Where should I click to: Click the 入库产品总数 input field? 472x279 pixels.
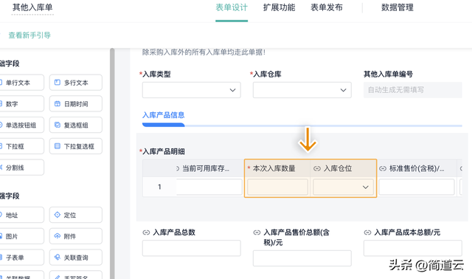pyautogui.click(x=192, y=248)
